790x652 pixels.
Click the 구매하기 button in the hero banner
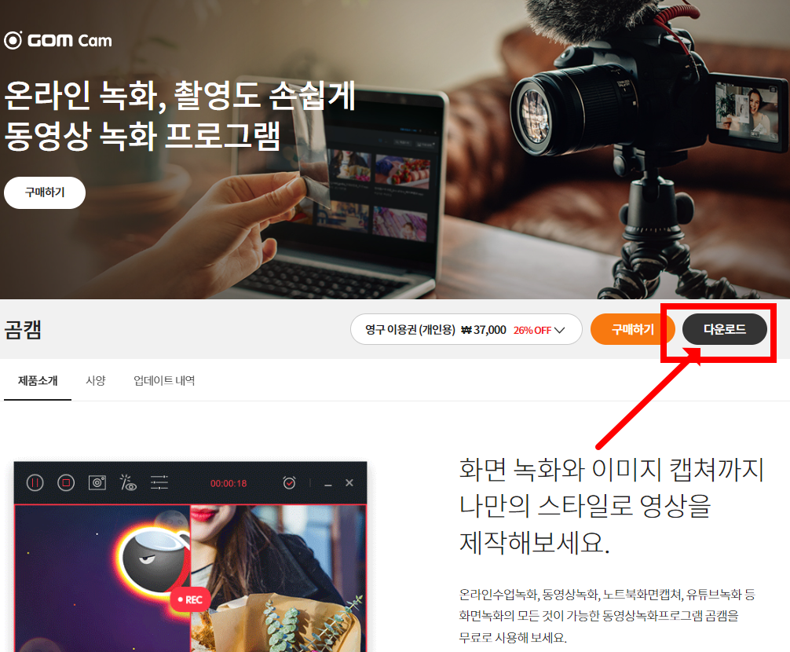point(44,192)
